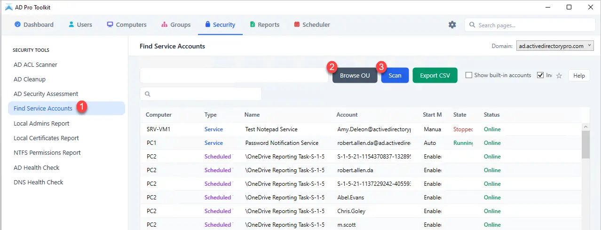The image size is (601, 230).
Task: Click the Search pages input field
Action: tap(529, 25)
